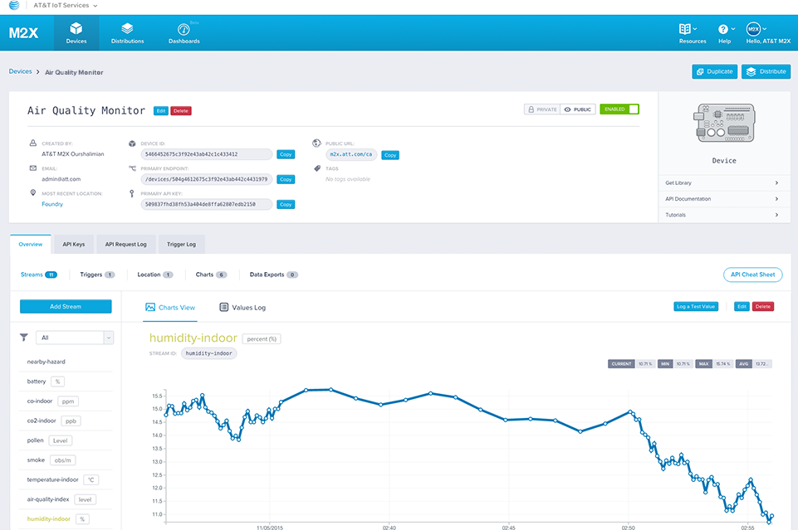Click Delete next to Air Quality Monitor
The image size is (798, 530).
(x=181, y=111)
